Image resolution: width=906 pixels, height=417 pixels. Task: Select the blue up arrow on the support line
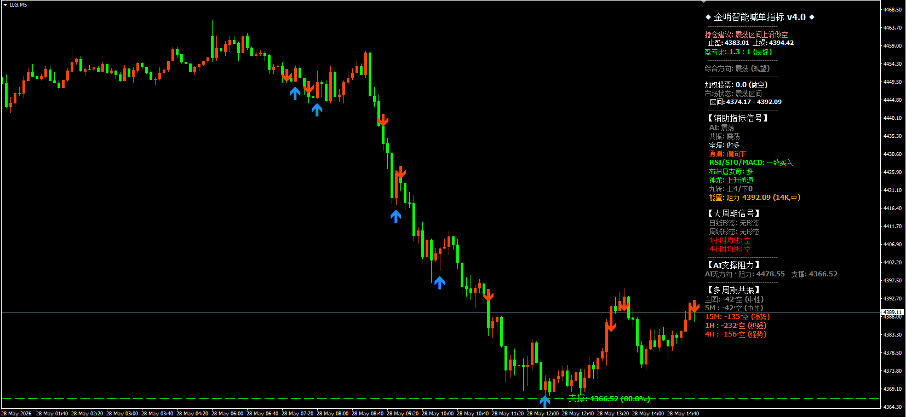point(544,402)
